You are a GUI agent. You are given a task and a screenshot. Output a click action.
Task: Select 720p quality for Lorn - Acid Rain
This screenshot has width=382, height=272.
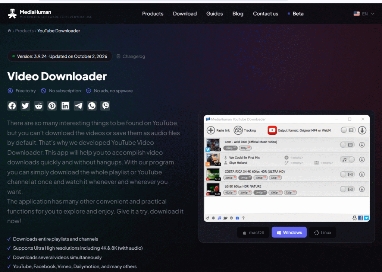(245, 148)
